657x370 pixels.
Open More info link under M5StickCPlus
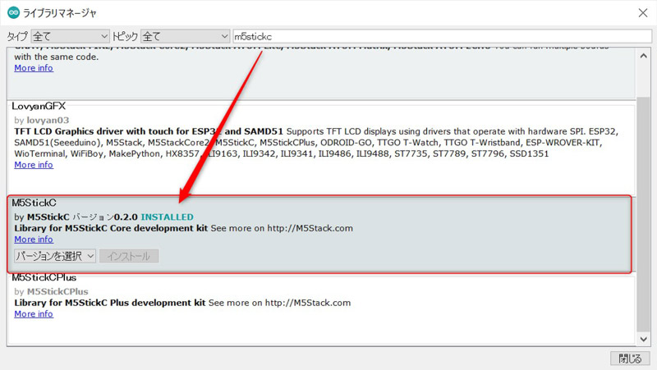(34, 314)
